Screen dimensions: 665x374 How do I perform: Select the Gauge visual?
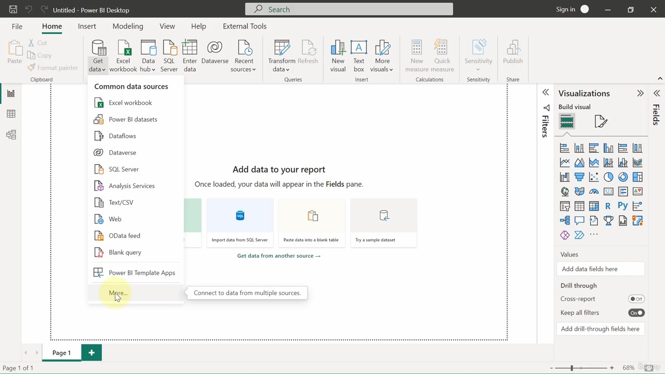click(594, 192)
